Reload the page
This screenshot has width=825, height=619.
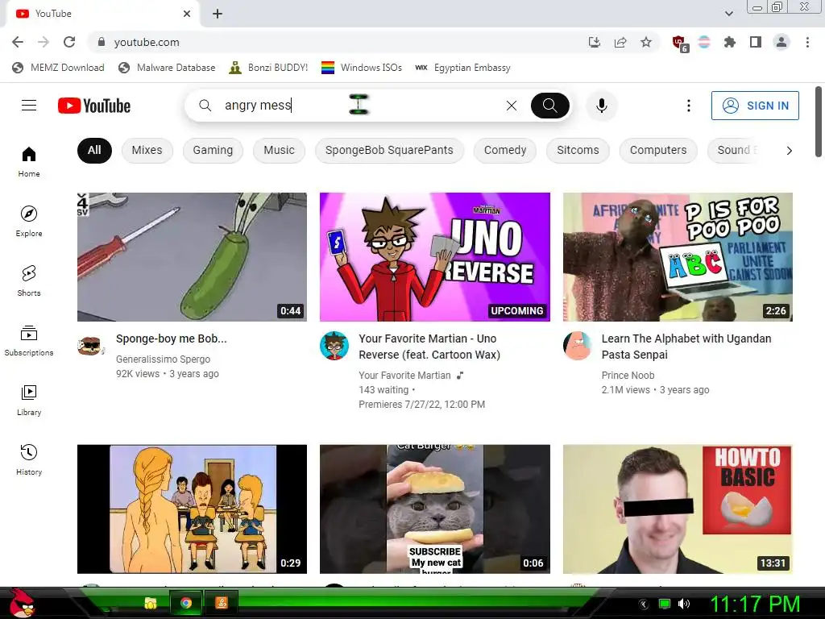pyautogui.click(x=69, y=42)
